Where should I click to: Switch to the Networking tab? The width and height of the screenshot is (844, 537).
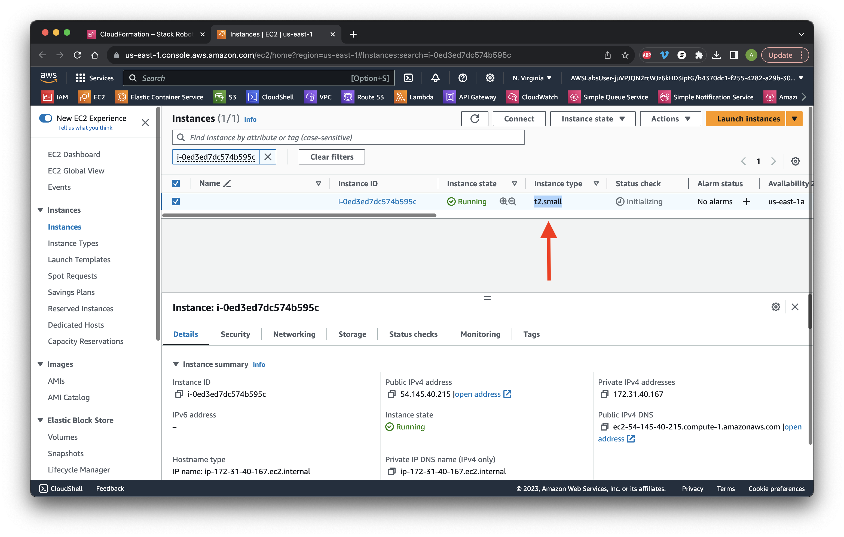294,334
